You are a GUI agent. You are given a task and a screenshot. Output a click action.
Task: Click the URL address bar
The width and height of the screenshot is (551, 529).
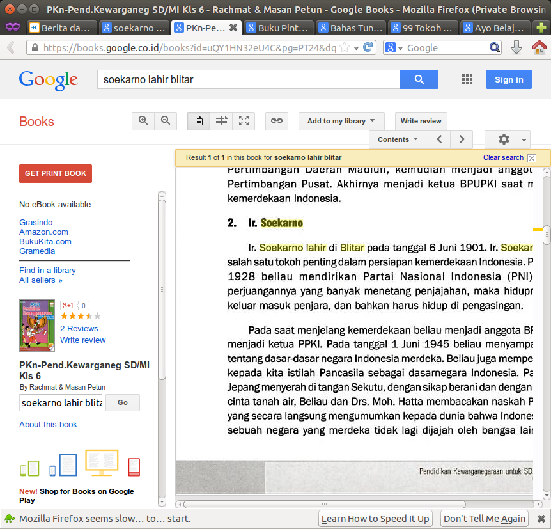click(x=189, y=48)
